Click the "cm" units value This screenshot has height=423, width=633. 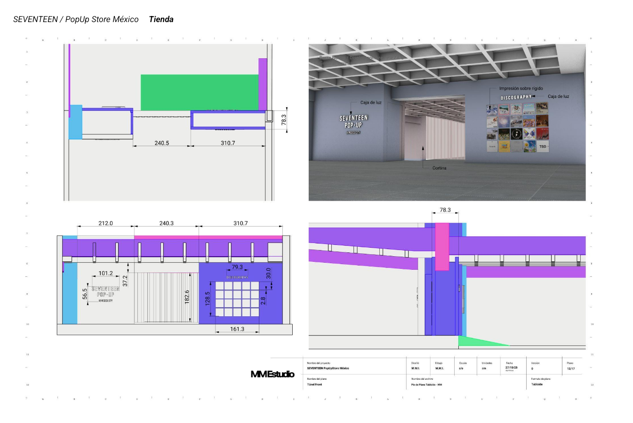[484, 368]
